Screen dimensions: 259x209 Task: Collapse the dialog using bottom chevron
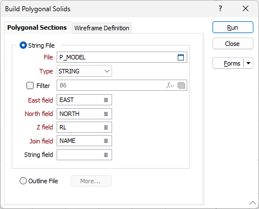point(253,203)
